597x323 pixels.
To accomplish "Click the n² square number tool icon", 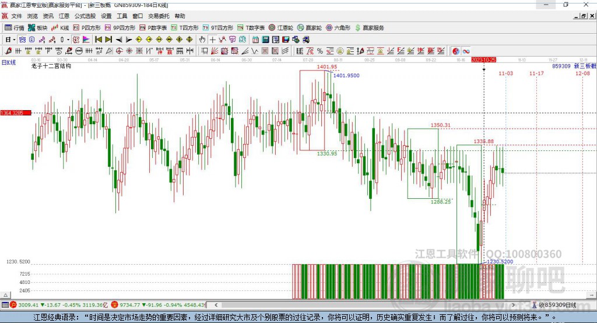I will click(99, 51).
